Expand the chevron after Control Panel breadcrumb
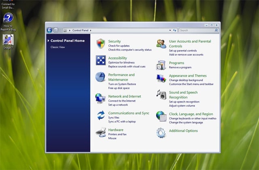The image size is (259, 170). pyautogui.click(x=91, y=30)
